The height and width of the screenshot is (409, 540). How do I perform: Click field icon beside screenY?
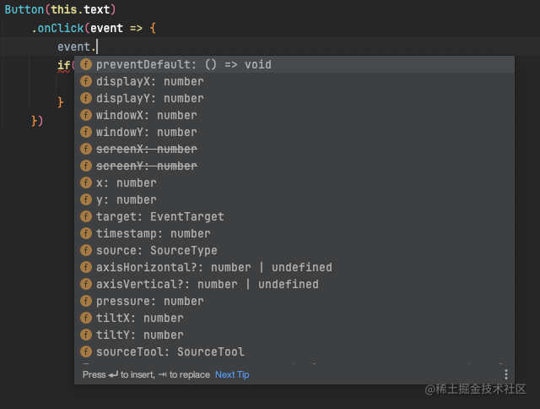(86, 166)
